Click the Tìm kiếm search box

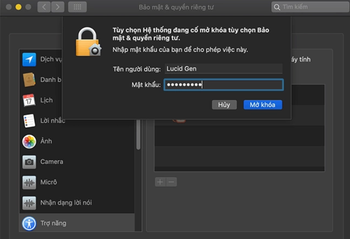click(310, 7)
